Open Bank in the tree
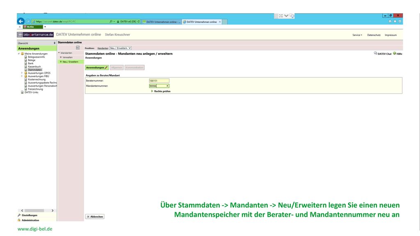Image resolution: width=420 pixels, height=236 pixels. click(31, 64)
